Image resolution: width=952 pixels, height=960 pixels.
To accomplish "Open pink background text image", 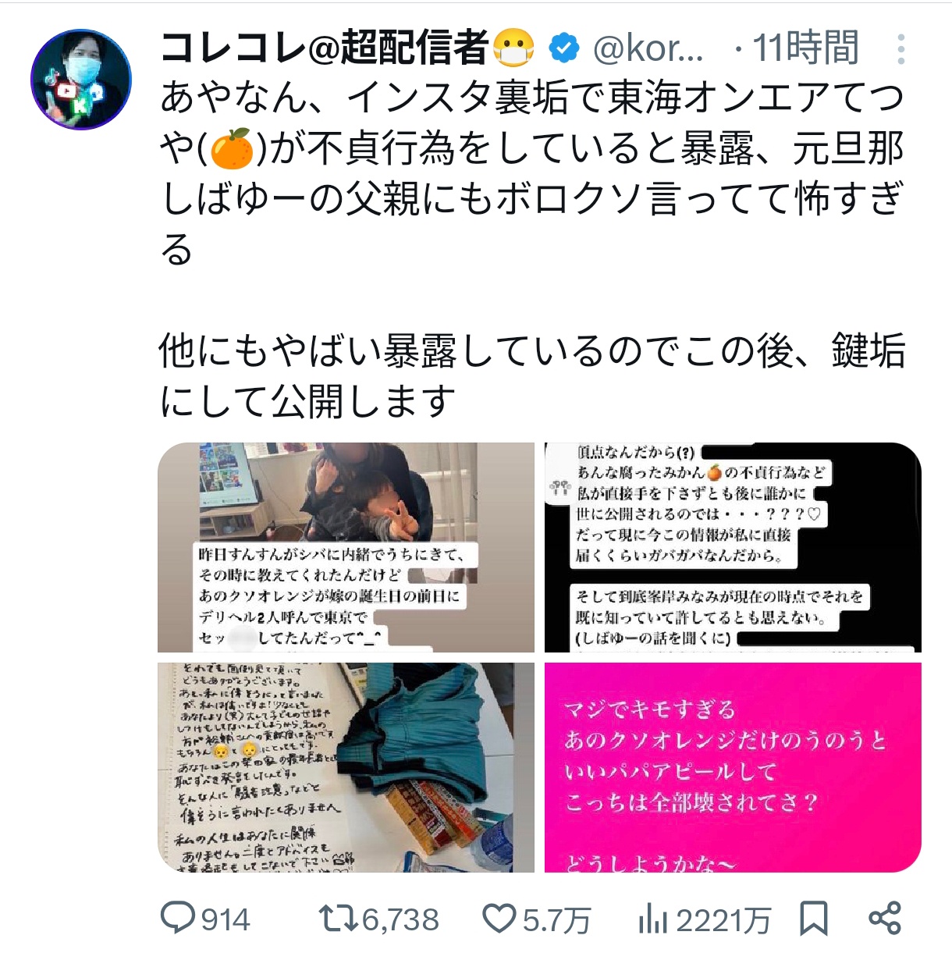I will (x=733, y=767).
